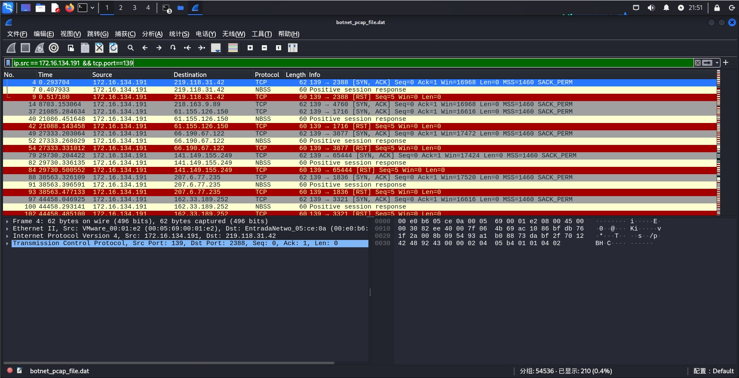The width and height of the screenshot is (739, 378).
Task: Go back in packet history
Action: (x=145, y=48)
